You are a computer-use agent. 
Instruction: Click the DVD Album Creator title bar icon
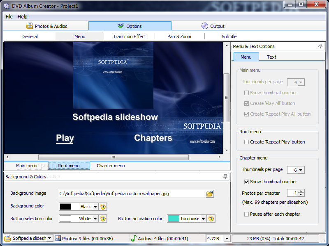(x=7, y=6)
